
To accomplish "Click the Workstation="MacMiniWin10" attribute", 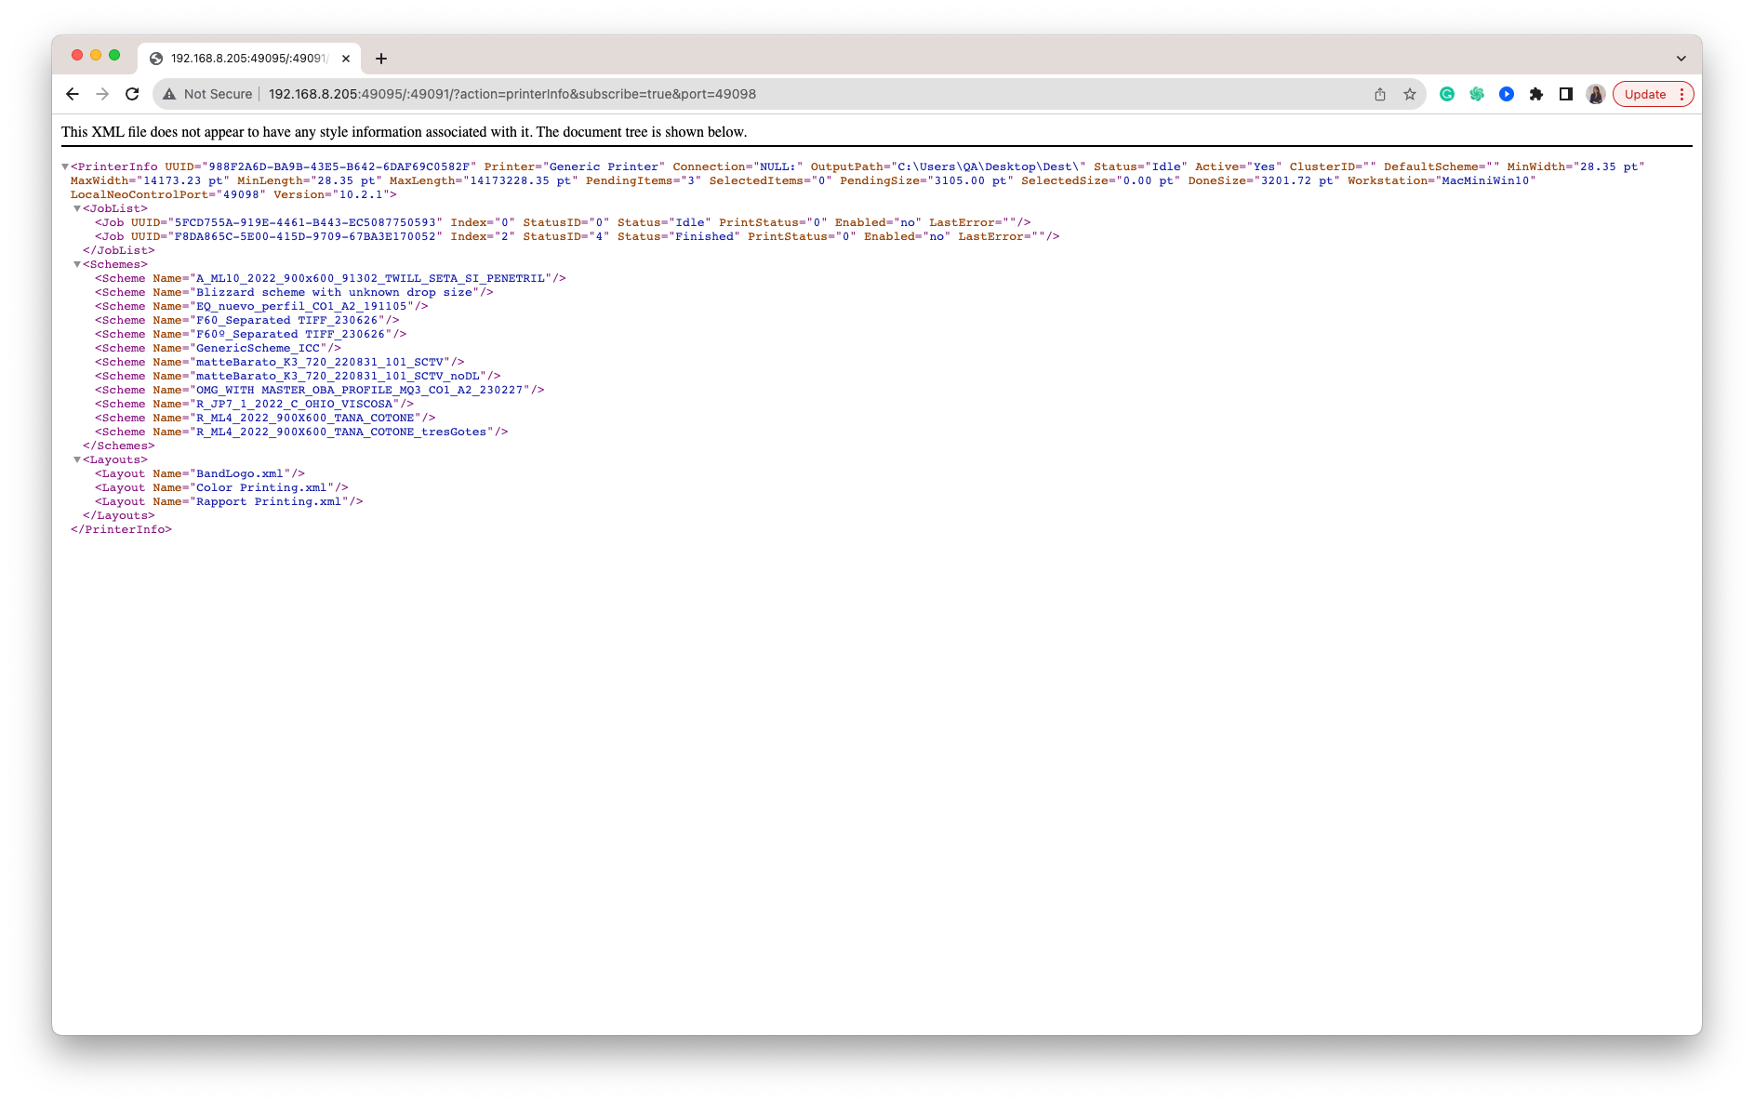I will pyautogui.click(x=1442, y=180).
